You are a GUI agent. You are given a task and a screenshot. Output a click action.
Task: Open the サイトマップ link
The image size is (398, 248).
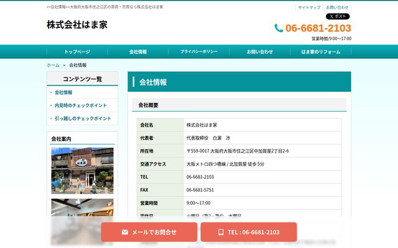pos(309,7)
